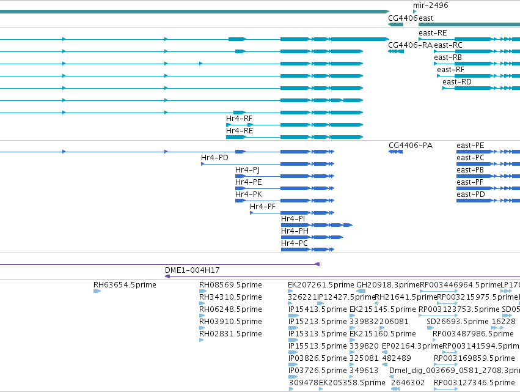Select the east-RE transcript label
Image resolution: width=520 pixels, height=392 pixels.
tap(433, 33)
